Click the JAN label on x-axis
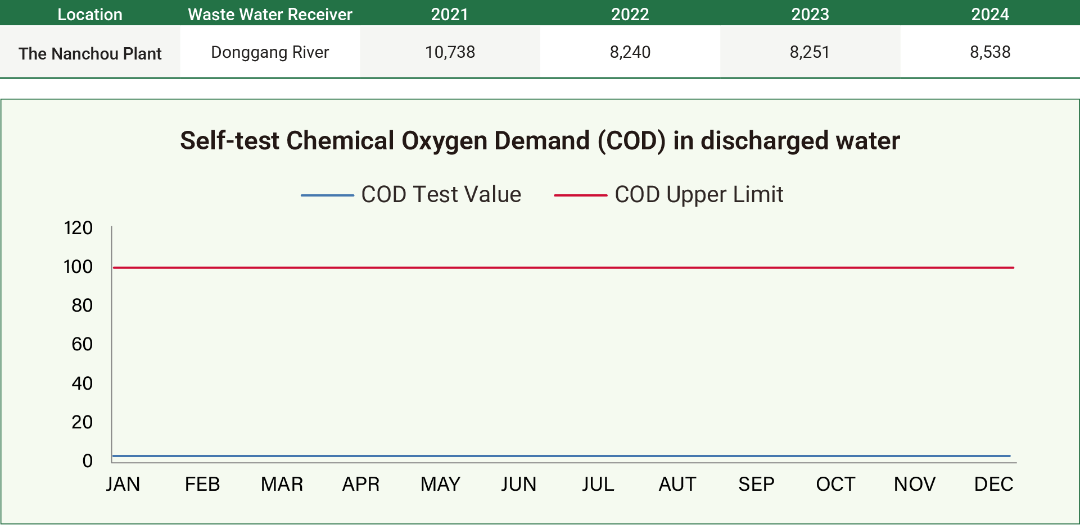 [123, 484]
